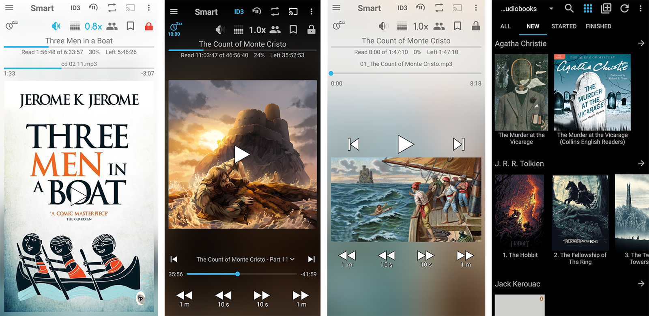Click the seek slider at 0:00 of 8:18
649x316 pixels.
[x=406, y=73]
